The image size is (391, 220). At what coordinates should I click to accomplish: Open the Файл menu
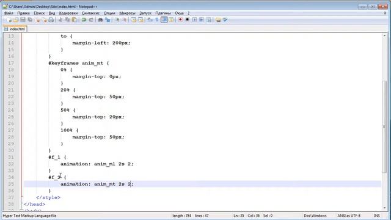[9, 13]
